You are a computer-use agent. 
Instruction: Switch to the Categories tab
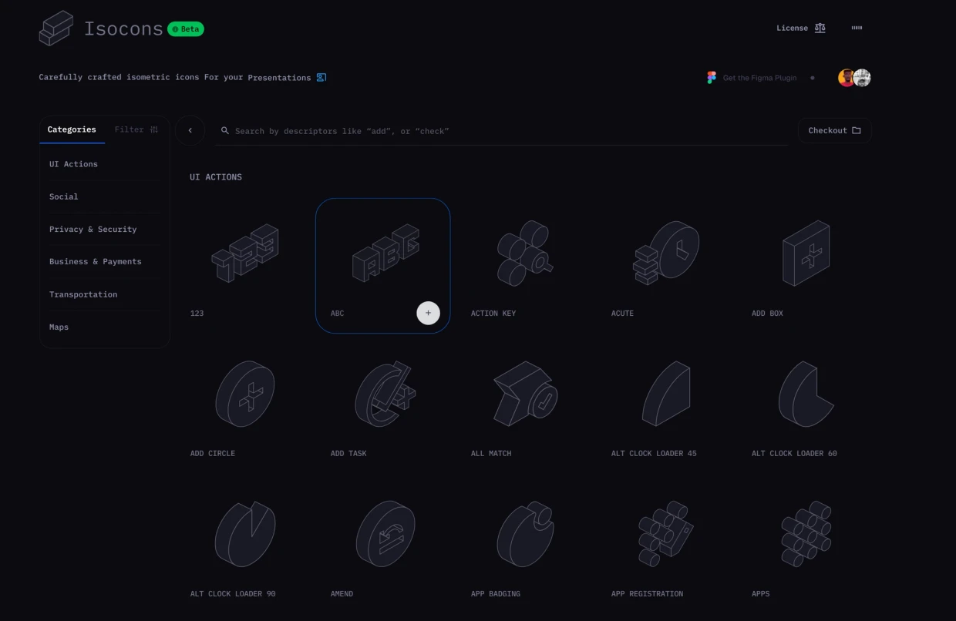[x=72, y=129]
